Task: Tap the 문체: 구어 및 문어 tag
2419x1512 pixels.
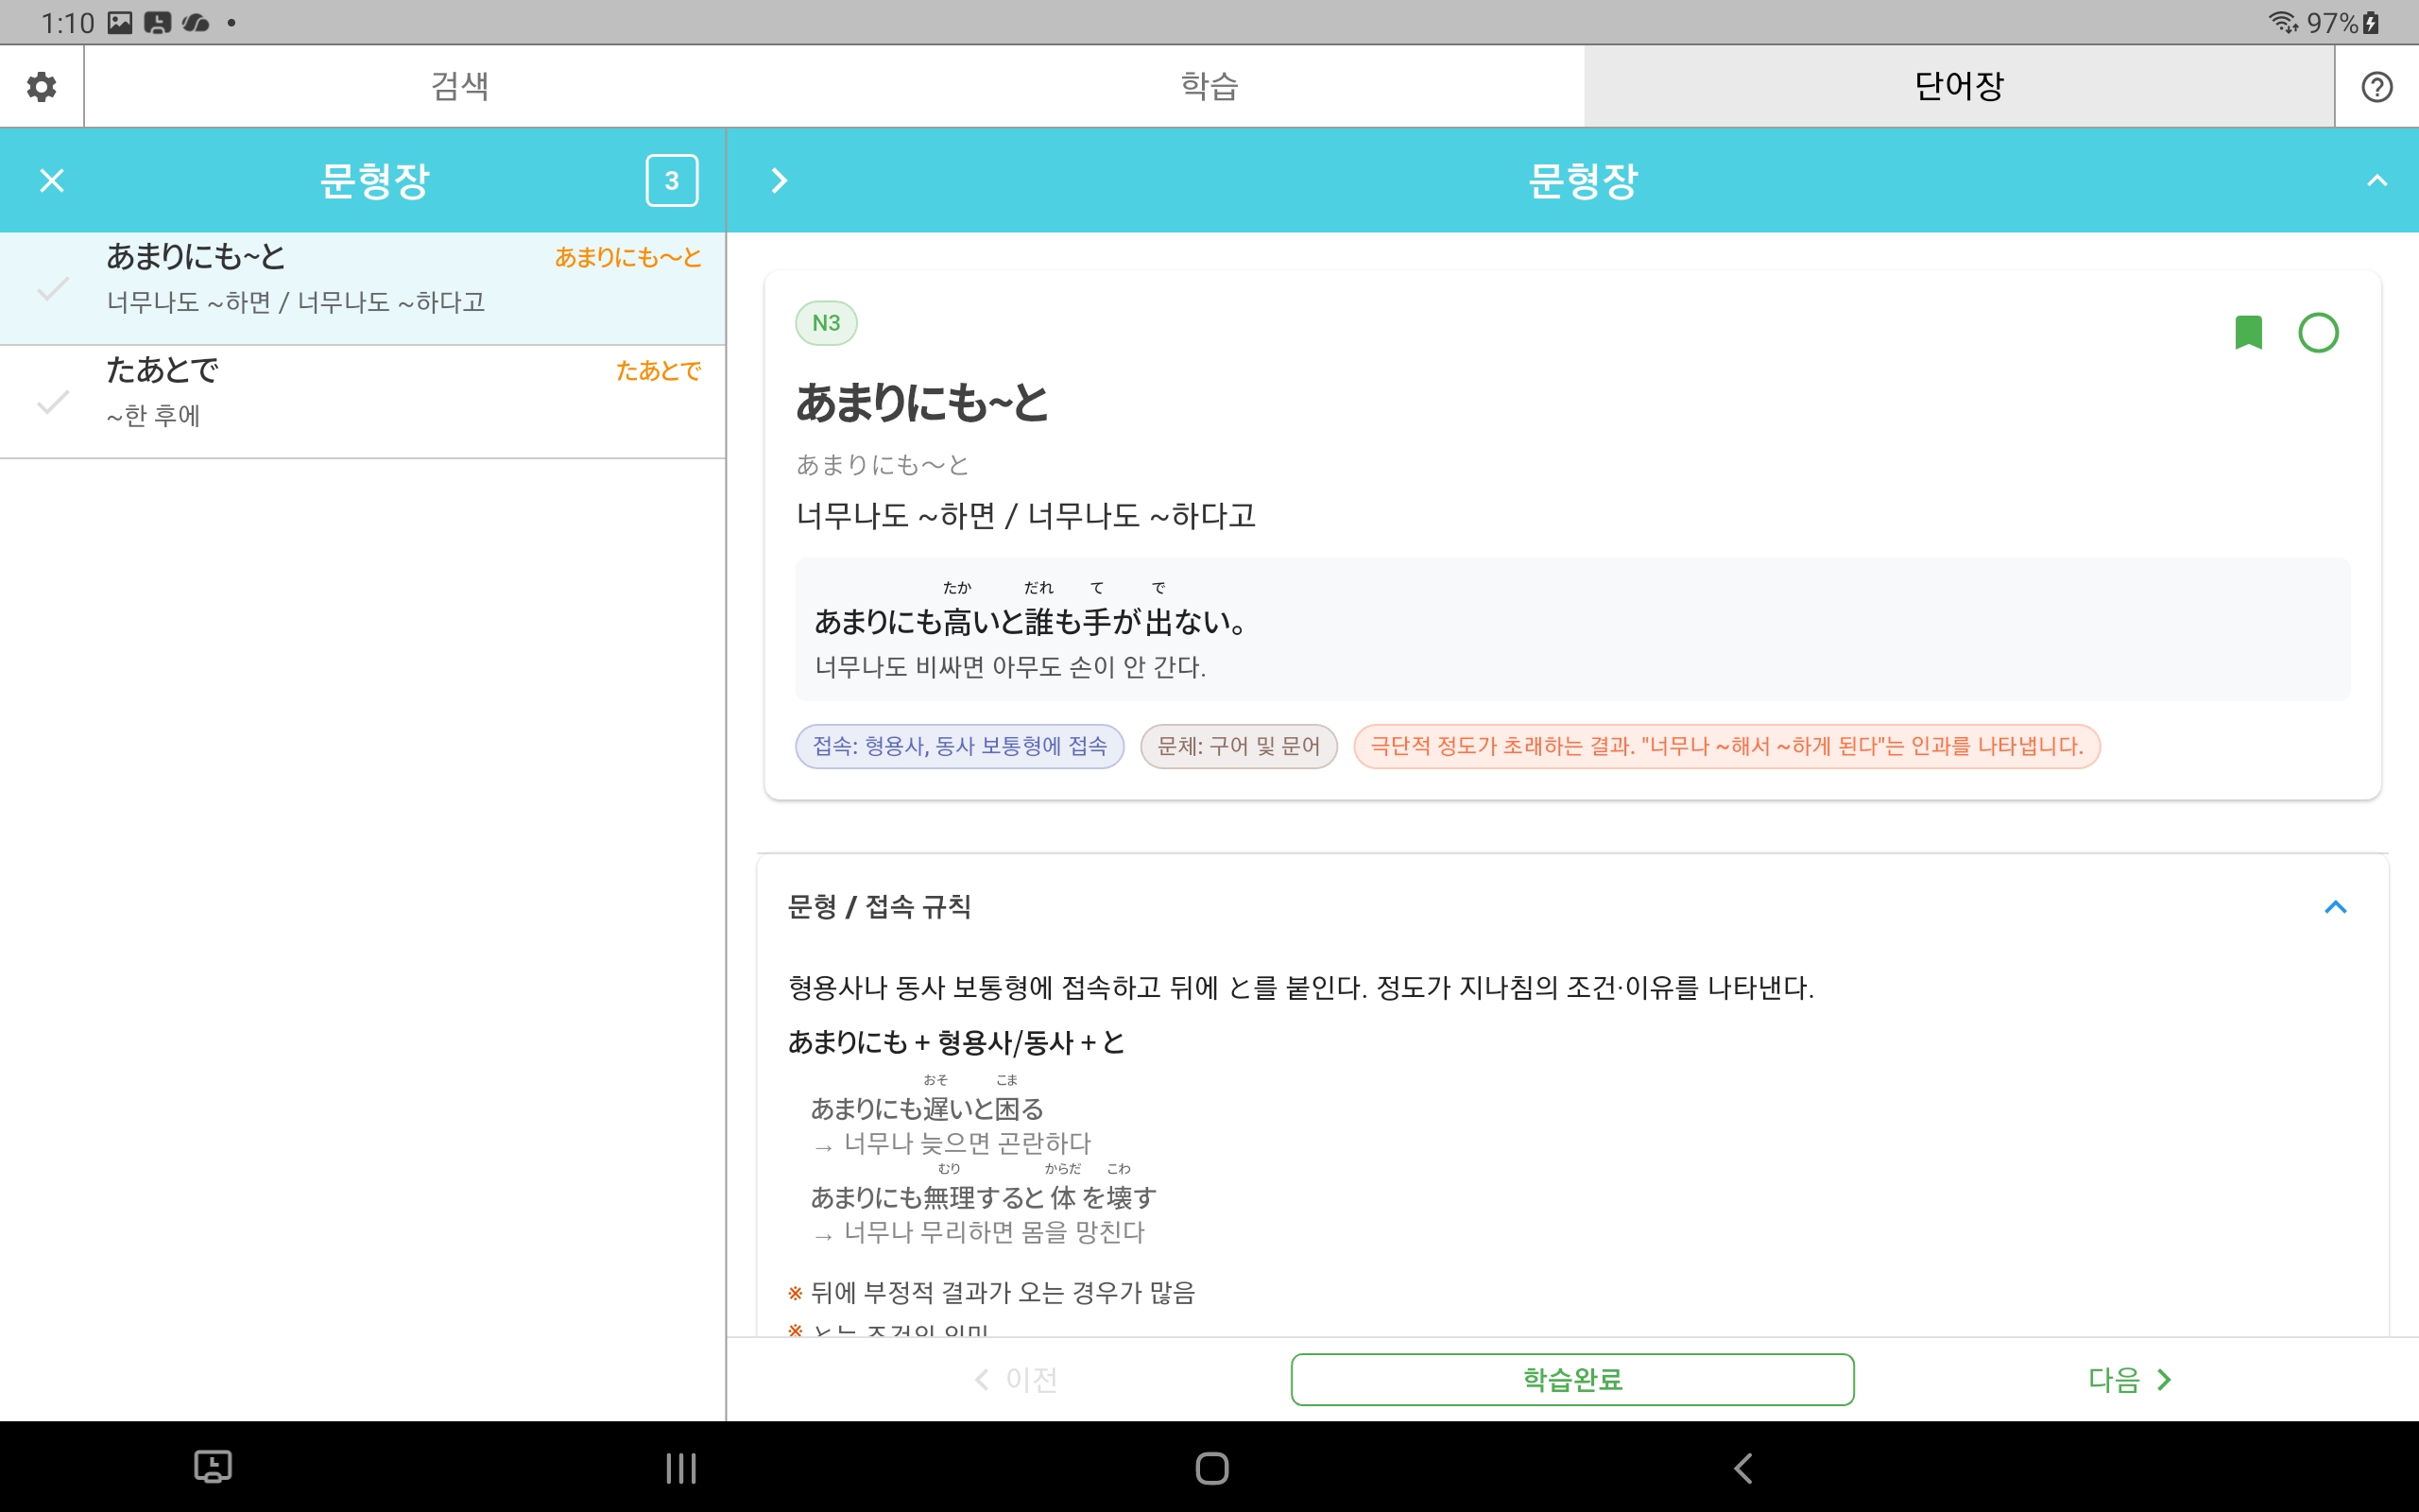Action: (x=1239, y=746)
